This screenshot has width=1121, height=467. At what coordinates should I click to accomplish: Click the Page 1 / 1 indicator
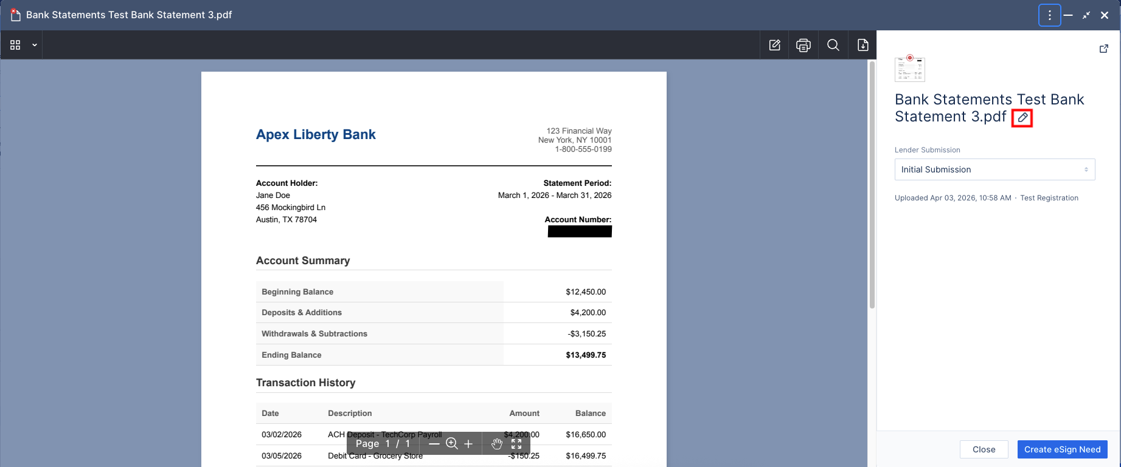[x=383, y=444]
